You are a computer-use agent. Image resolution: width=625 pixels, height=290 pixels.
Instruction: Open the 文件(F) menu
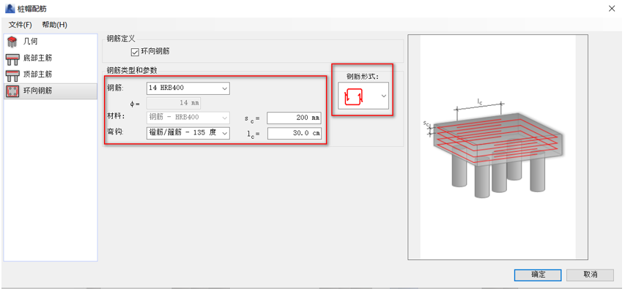tap(21, 25)
